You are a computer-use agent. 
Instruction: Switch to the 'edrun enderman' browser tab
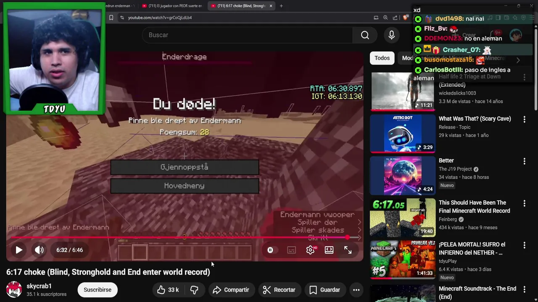pos(120,6)
